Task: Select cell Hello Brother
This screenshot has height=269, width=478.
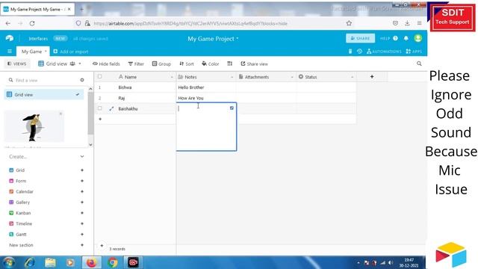Action: click(x=206, y=87)
